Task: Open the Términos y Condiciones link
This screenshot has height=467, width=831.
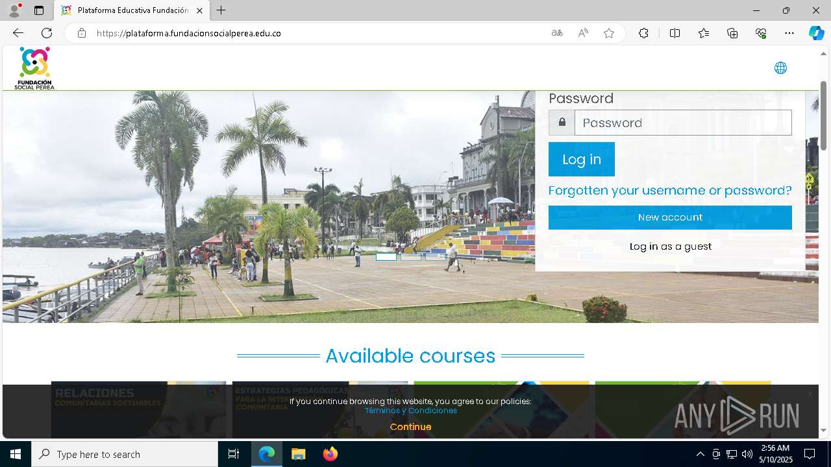Action: tap(410, 411)
